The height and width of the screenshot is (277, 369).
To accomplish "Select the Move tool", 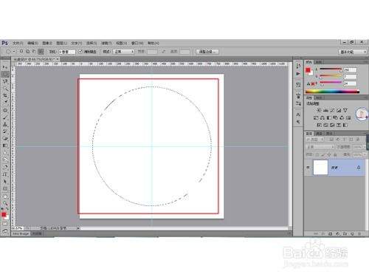I will click(x=5, y=67).
